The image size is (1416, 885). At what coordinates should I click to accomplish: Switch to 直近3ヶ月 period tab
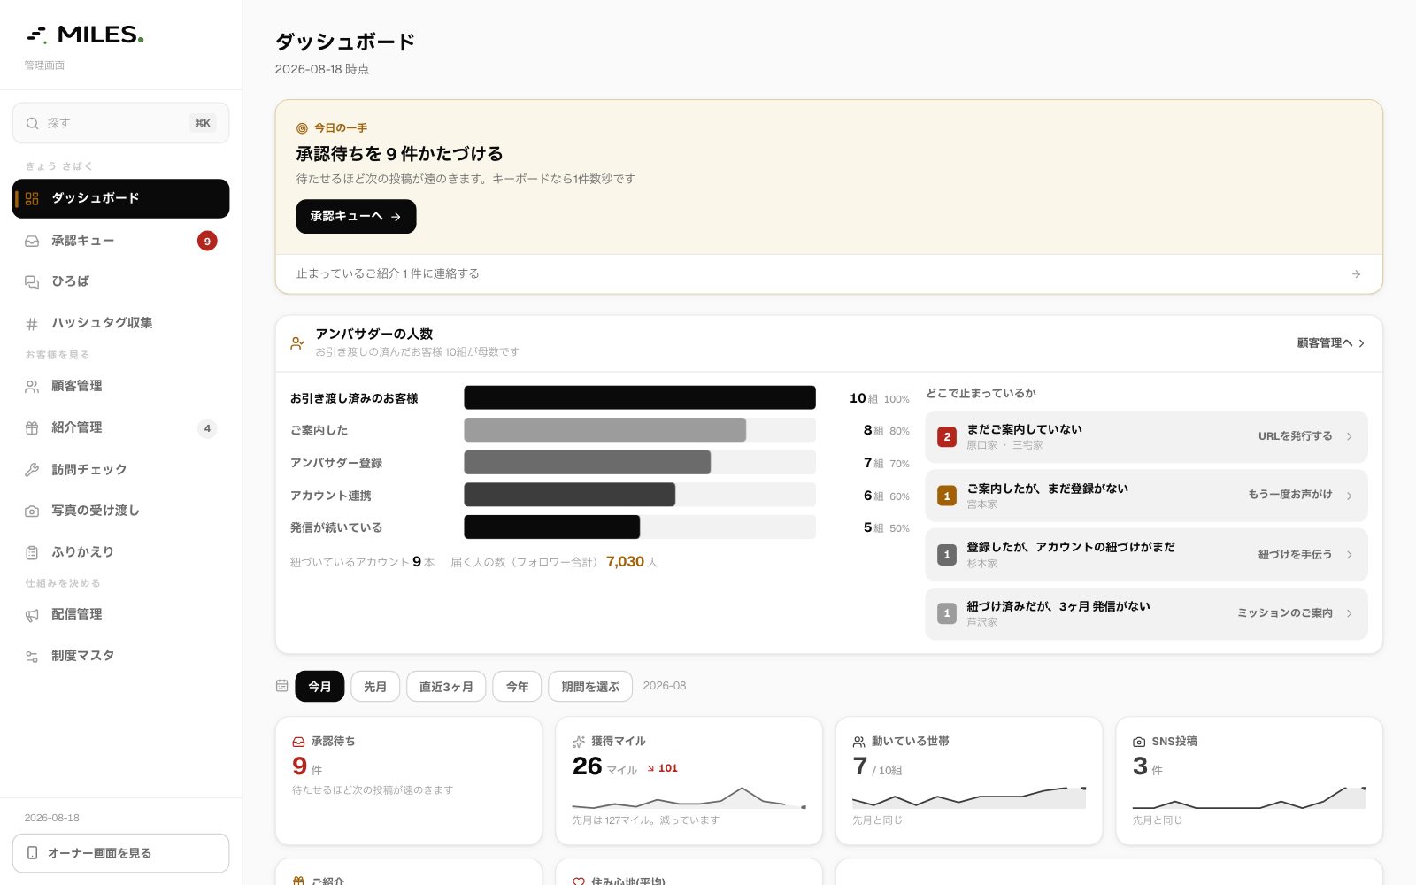[x=446, y=687]
